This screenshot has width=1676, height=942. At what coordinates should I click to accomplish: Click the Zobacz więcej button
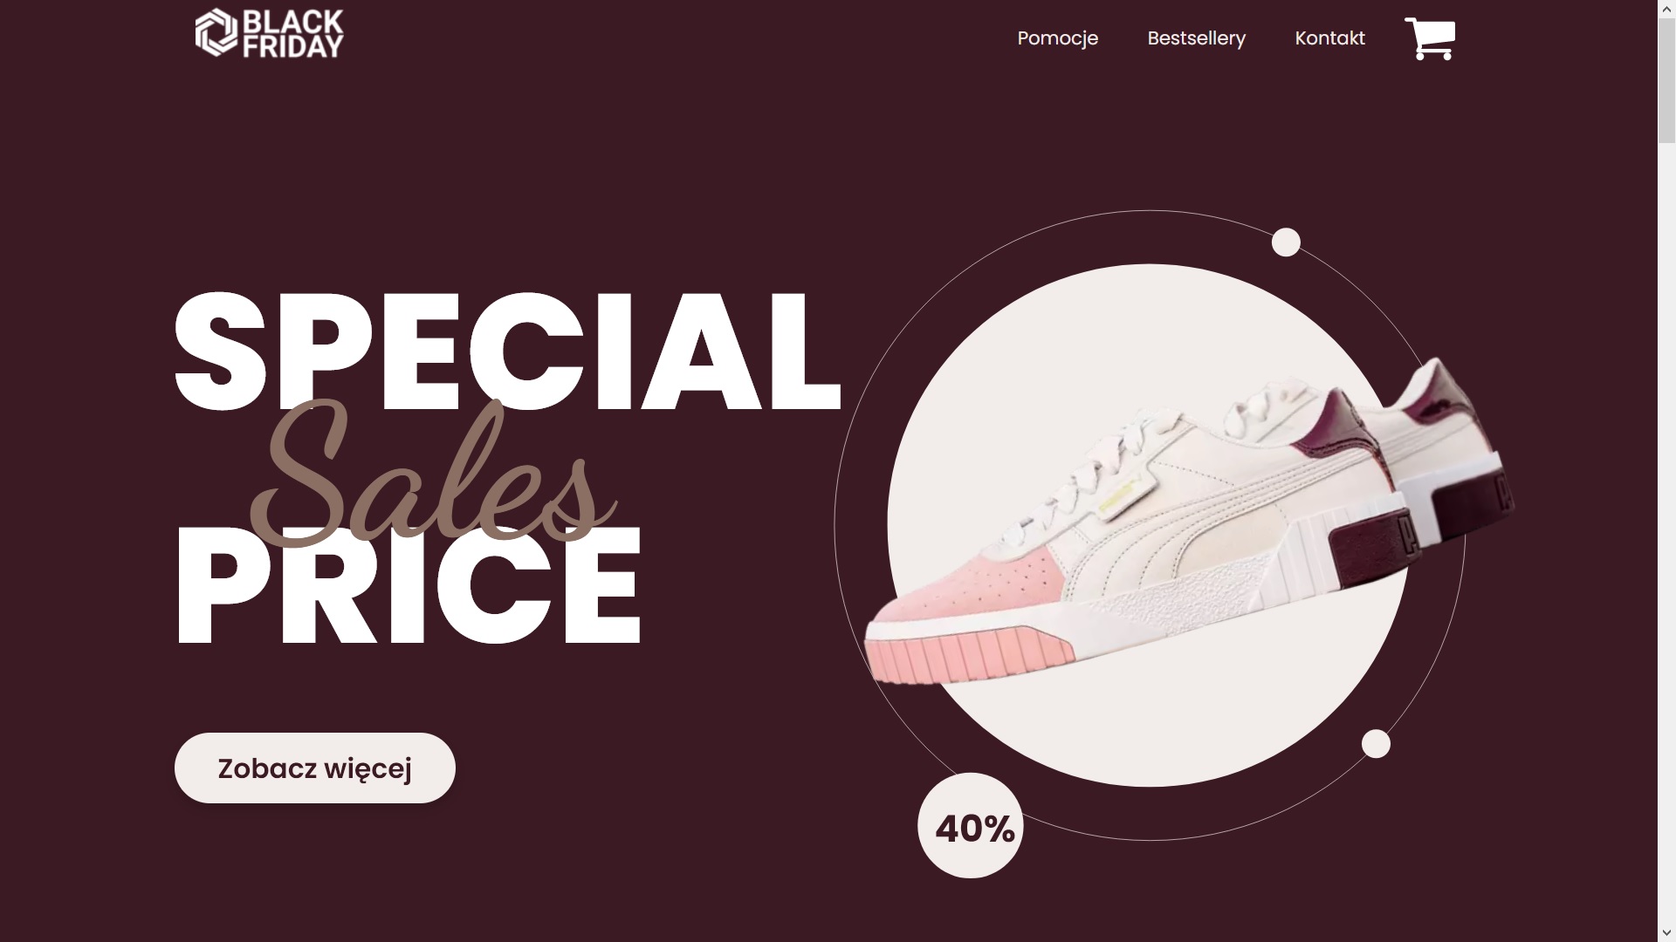tap(315, 768)
